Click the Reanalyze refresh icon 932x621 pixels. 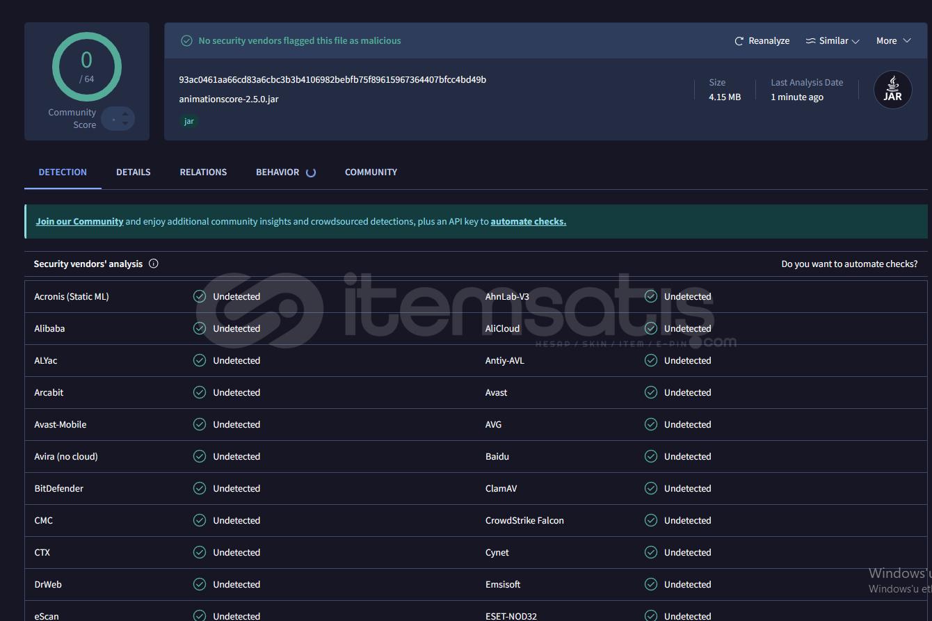click(739, 41)
